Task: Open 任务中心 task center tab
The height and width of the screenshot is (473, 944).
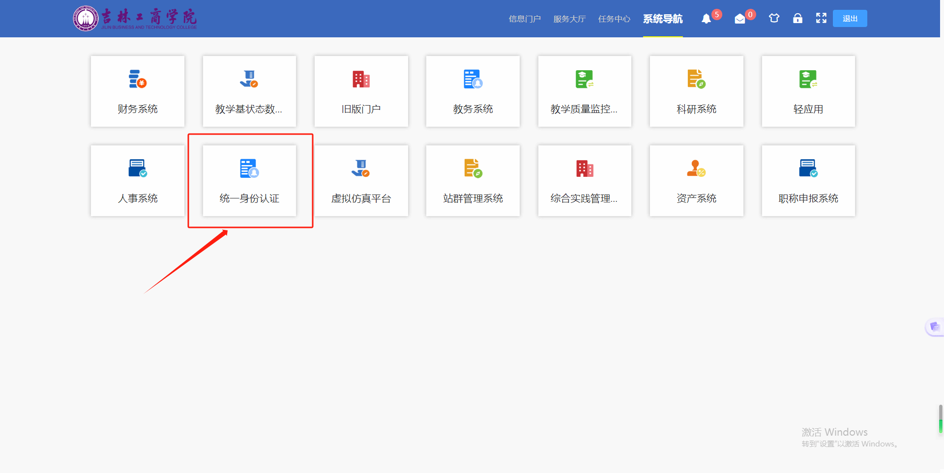Action: tap(614, 19)
